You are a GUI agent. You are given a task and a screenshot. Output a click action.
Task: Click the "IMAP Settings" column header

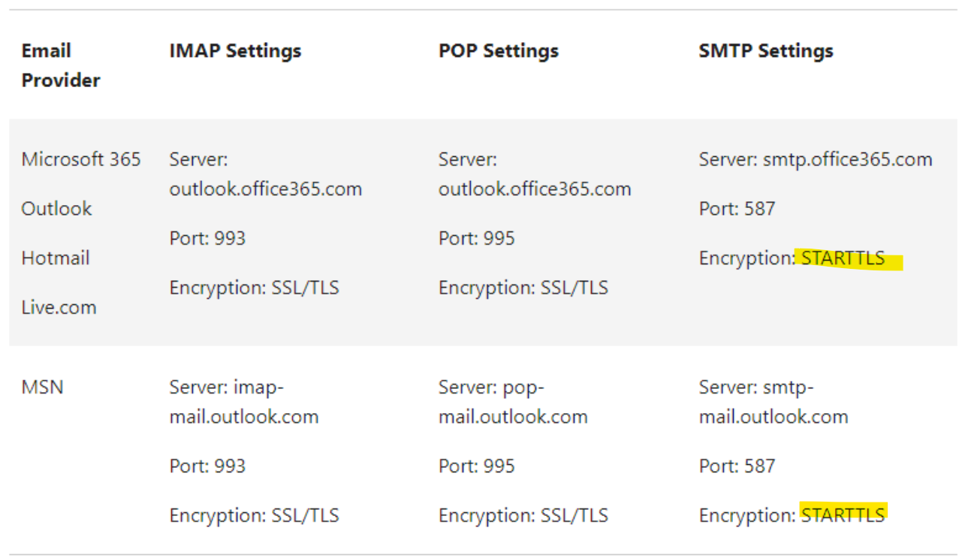[x=235, y=51]
